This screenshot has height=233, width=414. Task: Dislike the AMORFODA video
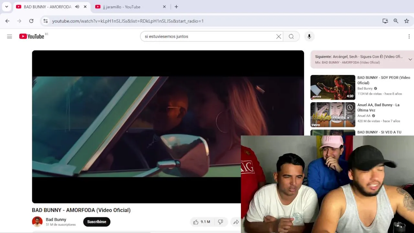(x=221, y=222)
